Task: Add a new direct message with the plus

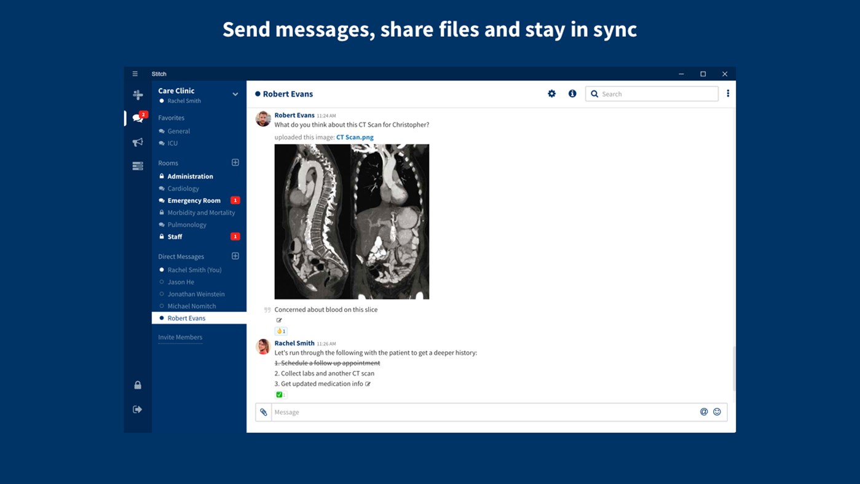Action: coord(235,255)
